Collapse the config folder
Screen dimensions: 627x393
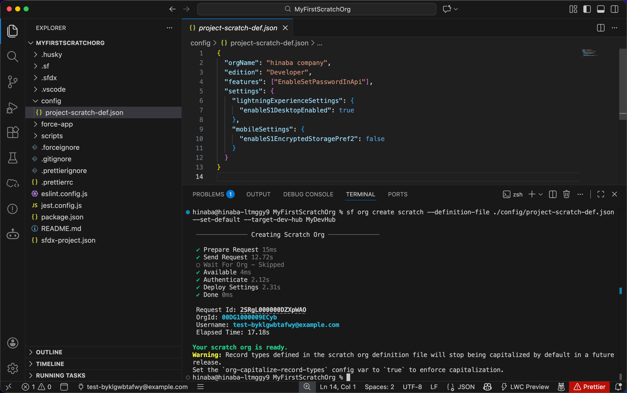(51, 101)
